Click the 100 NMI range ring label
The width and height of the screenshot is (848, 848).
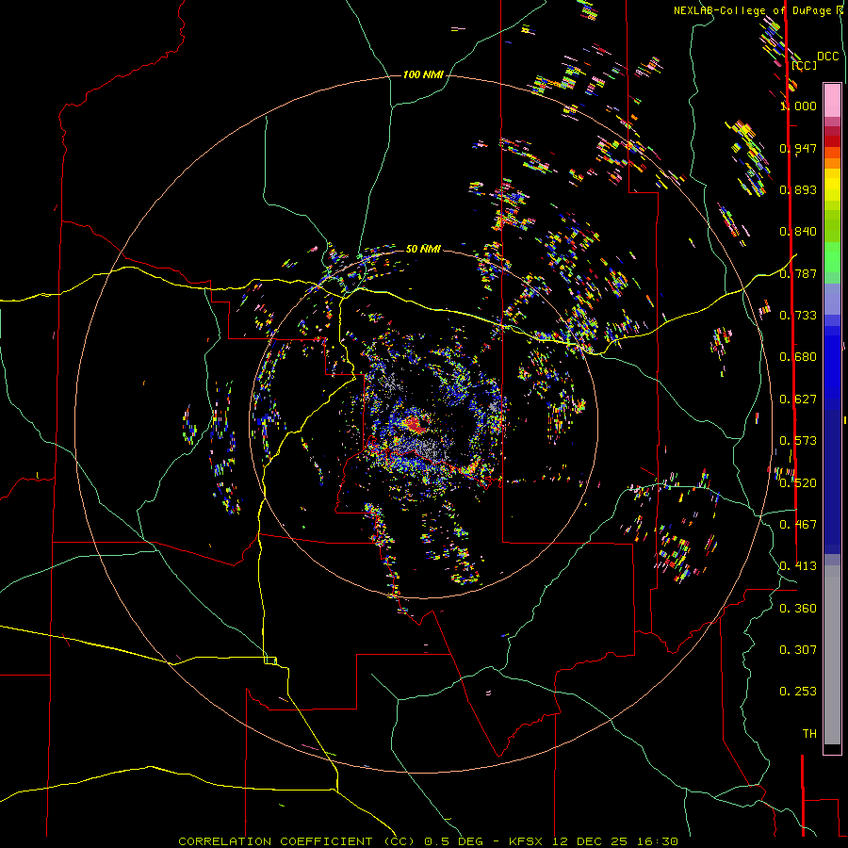pyautogui.click(x=423, y=74)
